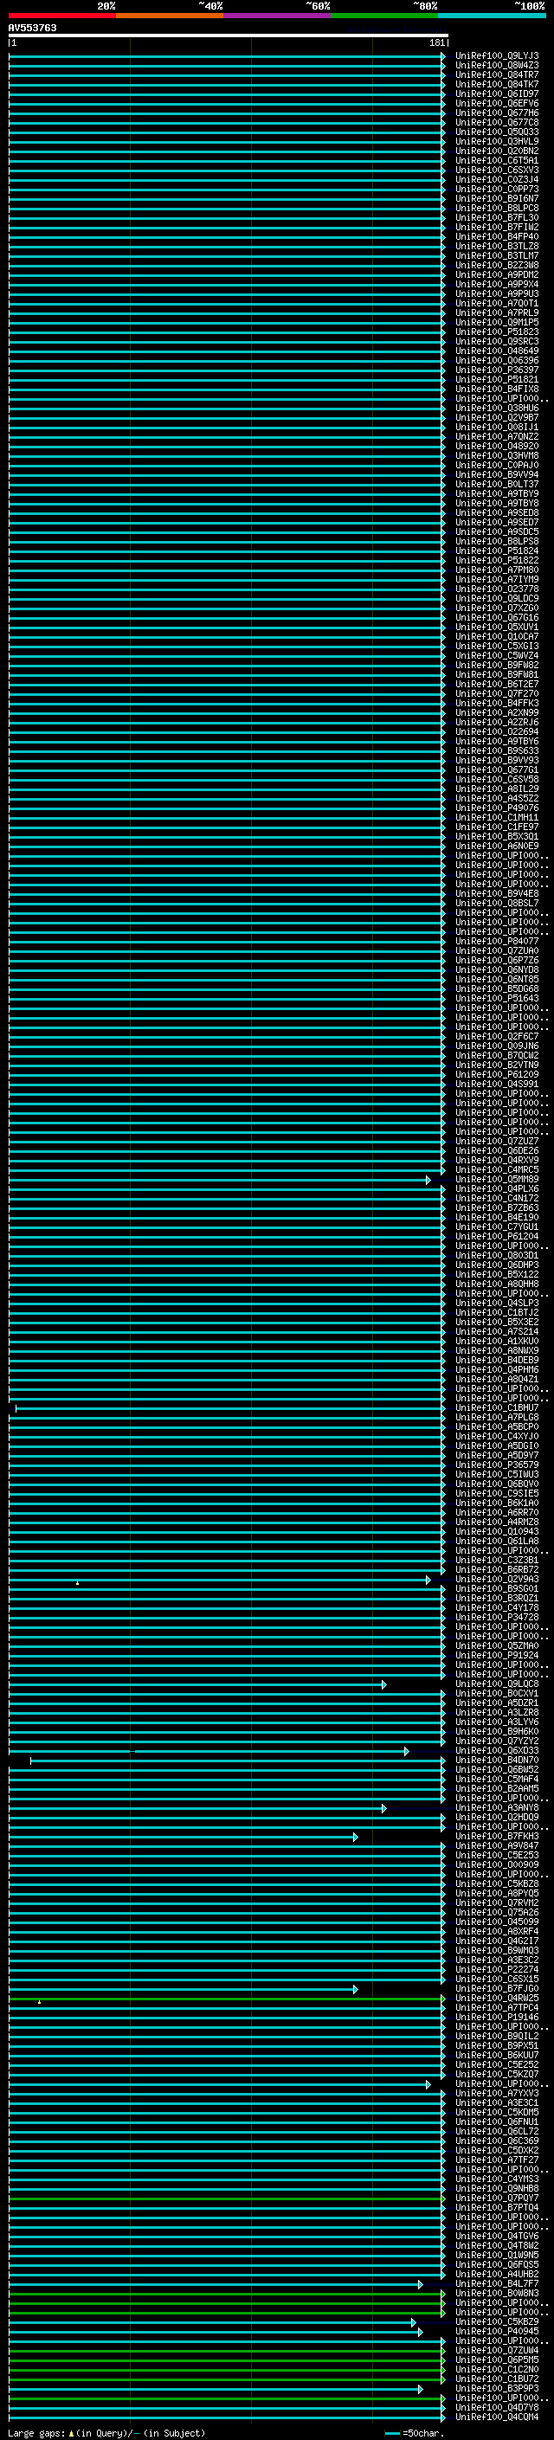Click the cyan ~100% identity legend segment

[x=493, y=16]
